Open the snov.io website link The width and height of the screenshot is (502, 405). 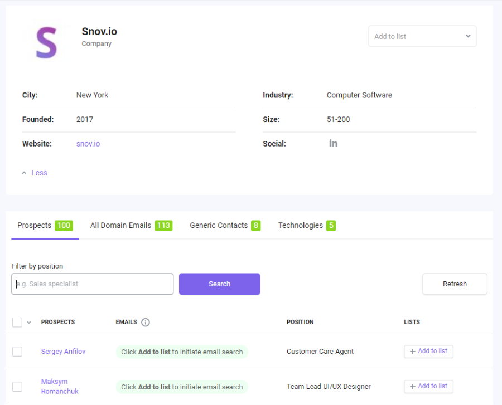(88, 144)
